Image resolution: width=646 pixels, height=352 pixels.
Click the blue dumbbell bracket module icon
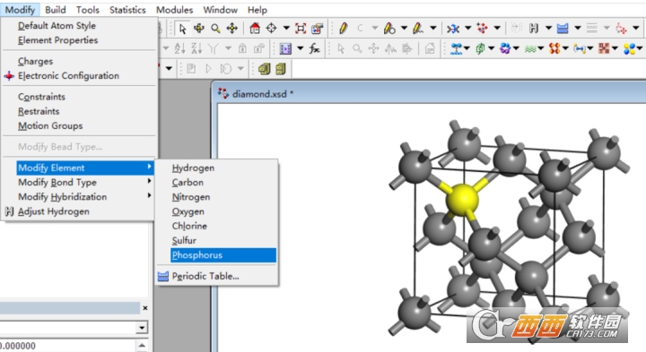[580, 49]
